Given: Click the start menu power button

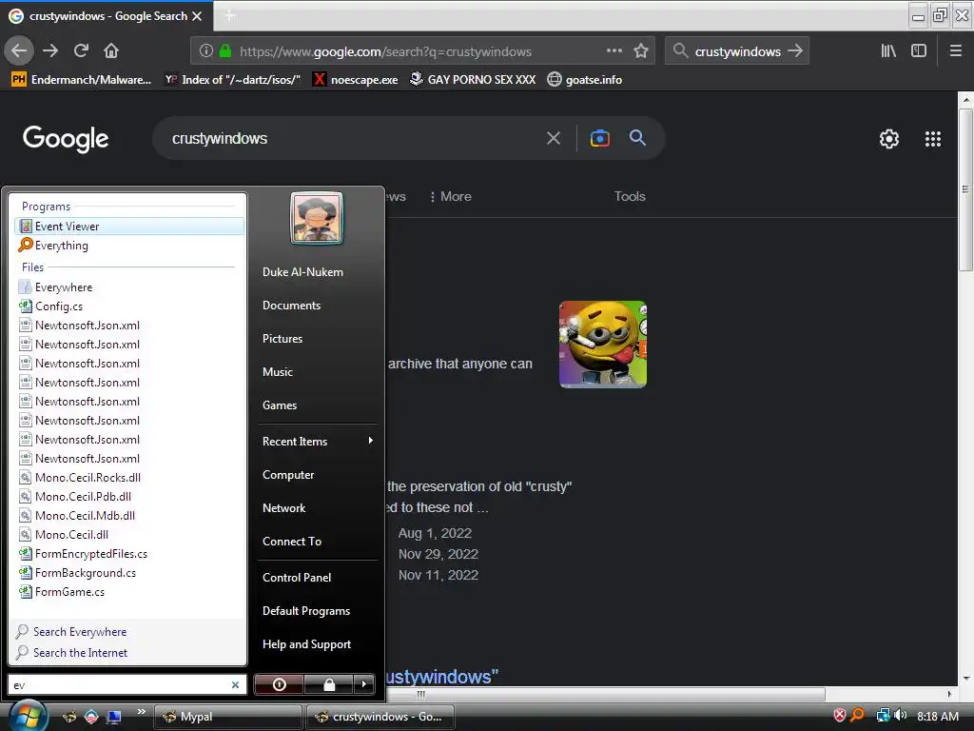Looking at the screenshot, I should click(280, 684).
